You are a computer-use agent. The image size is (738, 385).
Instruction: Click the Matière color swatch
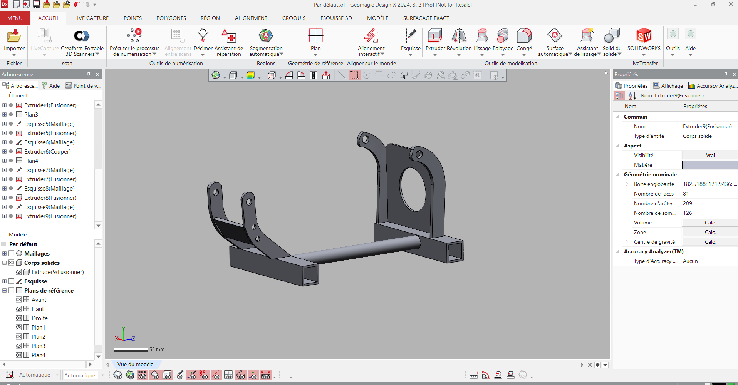pos(710,165)
